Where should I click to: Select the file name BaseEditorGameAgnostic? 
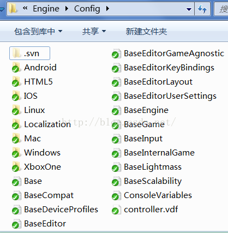174,53
